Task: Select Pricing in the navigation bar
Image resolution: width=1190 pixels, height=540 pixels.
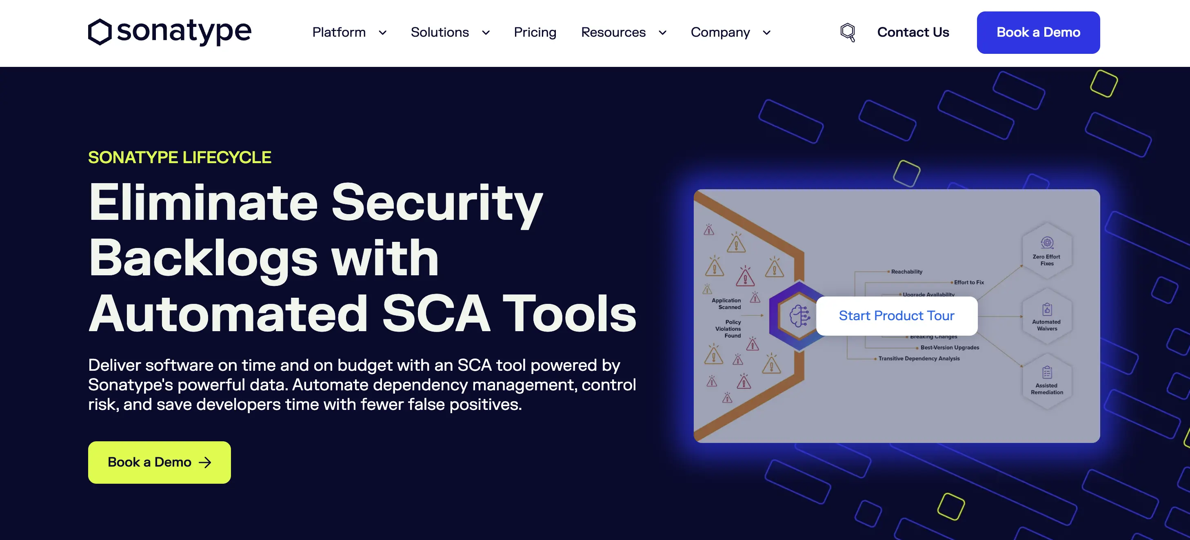Action: pos(535,32)
